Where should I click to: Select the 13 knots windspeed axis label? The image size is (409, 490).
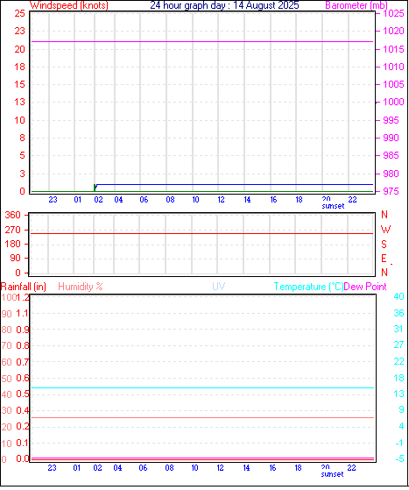(x=19, y=102)
